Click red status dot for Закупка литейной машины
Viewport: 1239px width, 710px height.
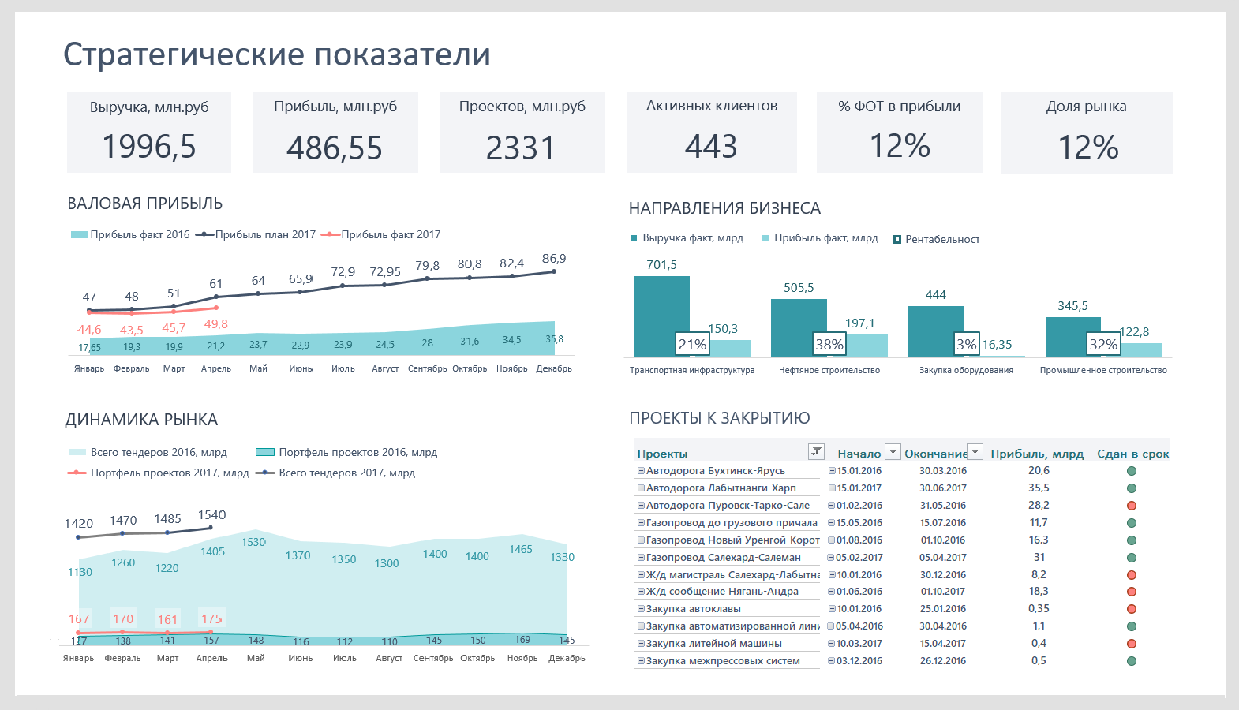point(1131,644)
